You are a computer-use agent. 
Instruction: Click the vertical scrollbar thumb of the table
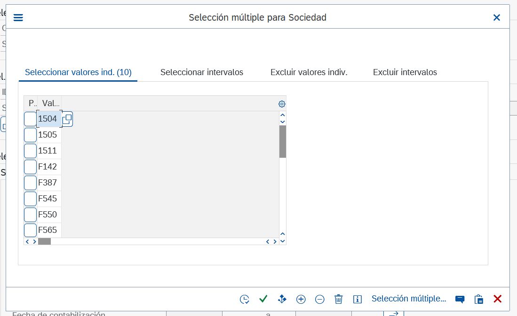(283, 141)
